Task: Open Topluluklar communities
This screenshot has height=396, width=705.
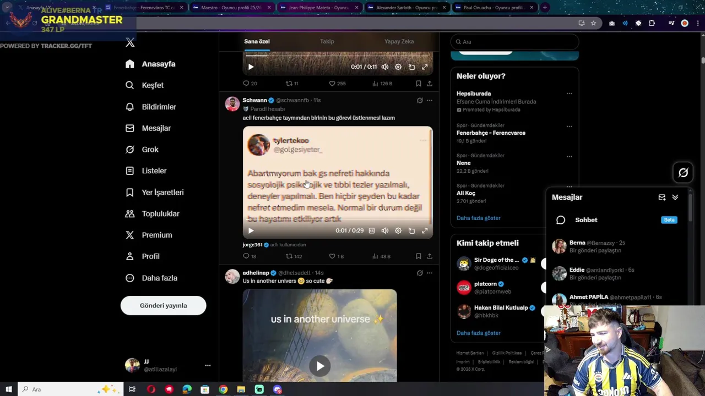Action: (x=153, y=213)
